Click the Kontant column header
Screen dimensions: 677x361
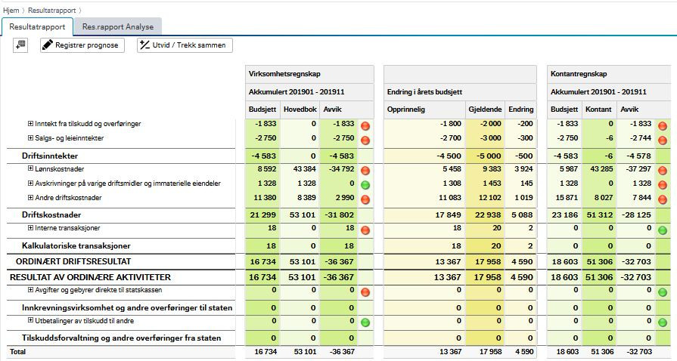[598, 110]
